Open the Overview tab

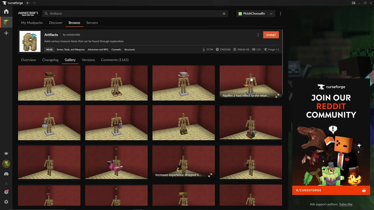tap(28, 60)
